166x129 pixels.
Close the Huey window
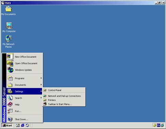pyautogui.click(x=163, y=3)
